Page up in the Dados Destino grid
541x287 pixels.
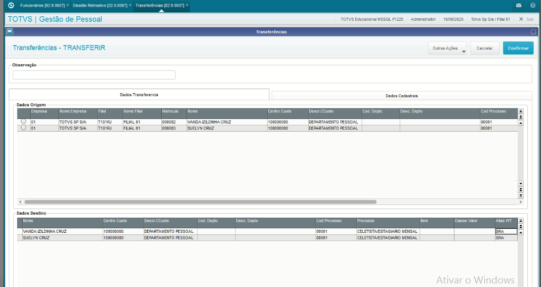(521, 227)
